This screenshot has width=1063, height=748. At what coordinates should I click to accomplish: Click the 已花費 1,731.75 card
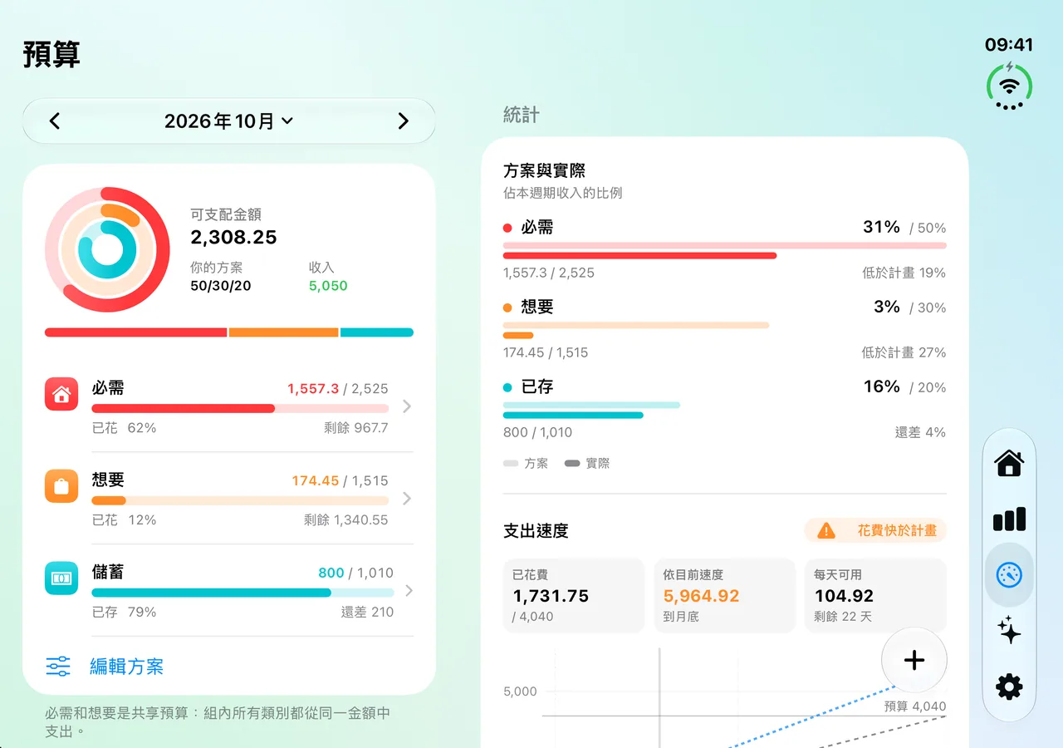(574, 596)
